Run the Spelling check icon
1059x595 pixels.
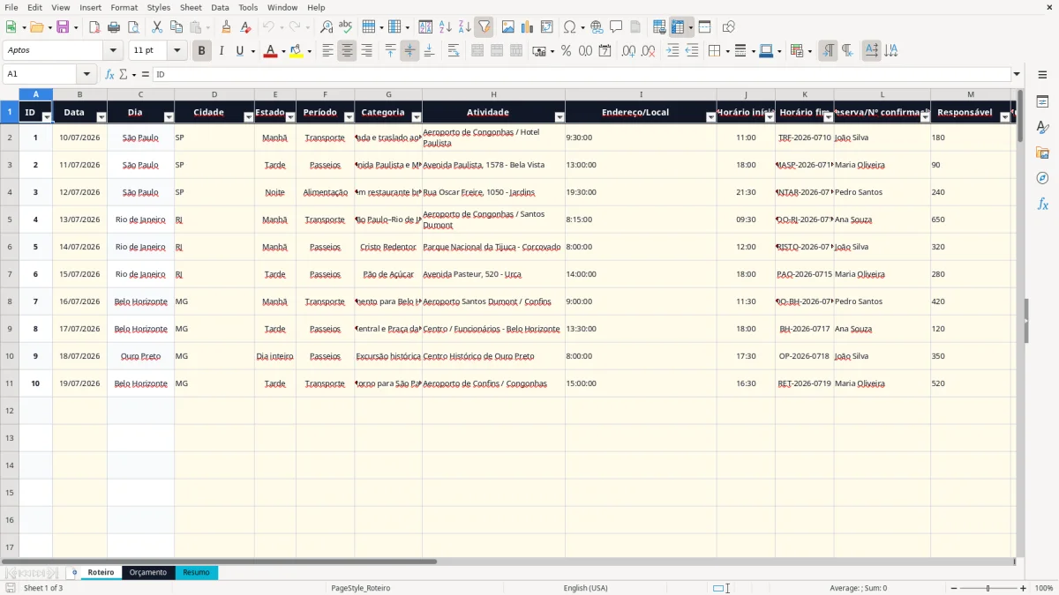pyautogui.click(x=346, y=27)
